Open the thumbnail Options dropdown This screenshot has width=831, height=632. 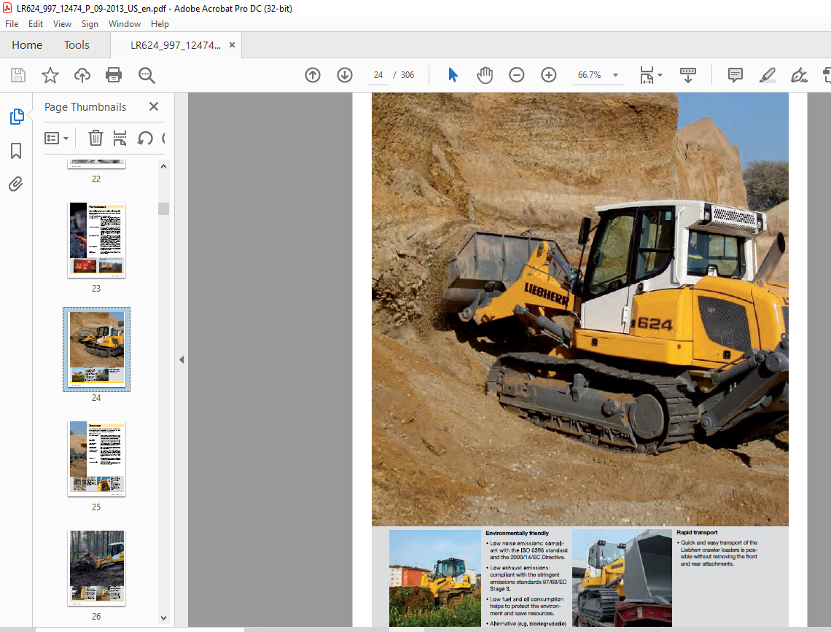[56, 139]
